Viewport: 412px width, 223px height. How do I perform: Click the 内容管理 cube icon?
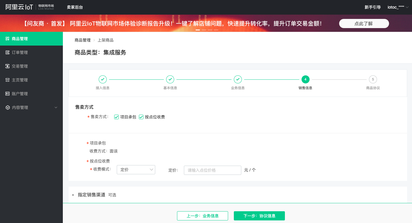[7, 107]
